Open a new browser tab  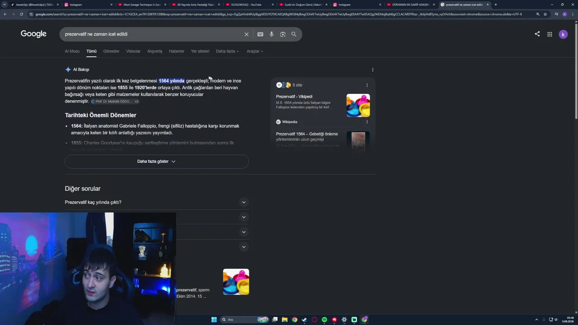pyautogui.click(x=495, y=5)
